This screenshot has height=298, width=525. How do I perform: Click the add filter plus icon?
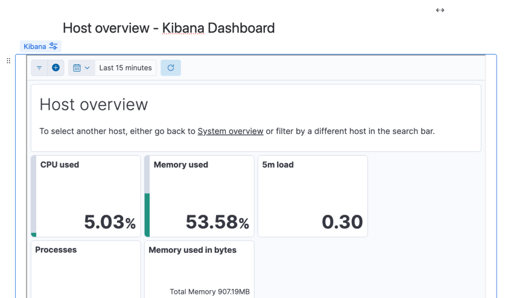56,68
